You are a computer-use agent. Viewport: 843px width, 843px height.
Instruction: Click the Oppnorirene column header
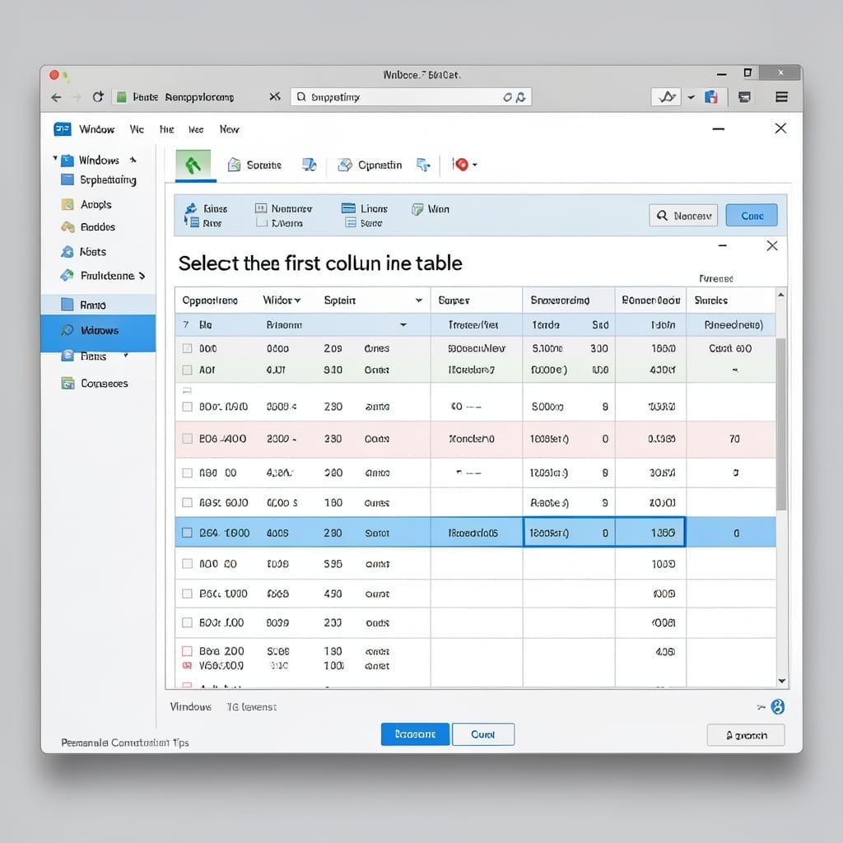[210, 300]
